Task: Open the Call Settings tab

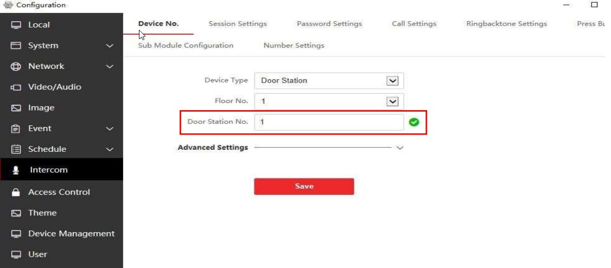Action: tap(414, 24)
